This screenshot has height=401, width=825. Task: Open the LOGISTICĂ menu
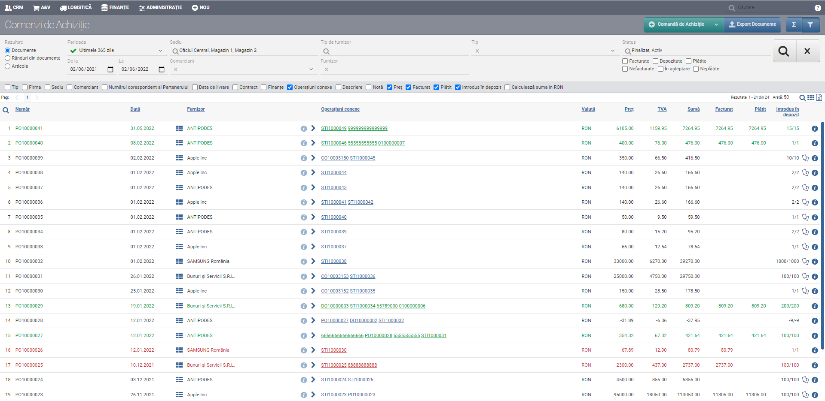click(x=76, y=8)
